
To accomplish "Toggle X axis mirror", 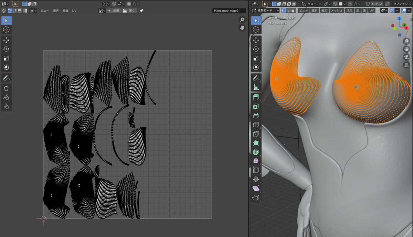I will pyautogui.click(x=372, y=4).
